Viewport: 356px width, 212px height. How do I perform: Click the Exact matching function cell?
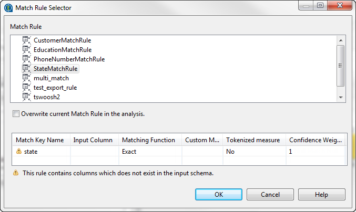pyautogui.click(x=150, y=151)
